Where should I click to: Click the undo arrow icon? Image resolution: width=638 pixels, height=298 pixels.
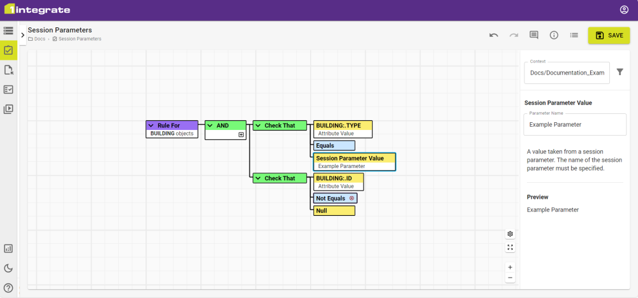coord(493,36)
